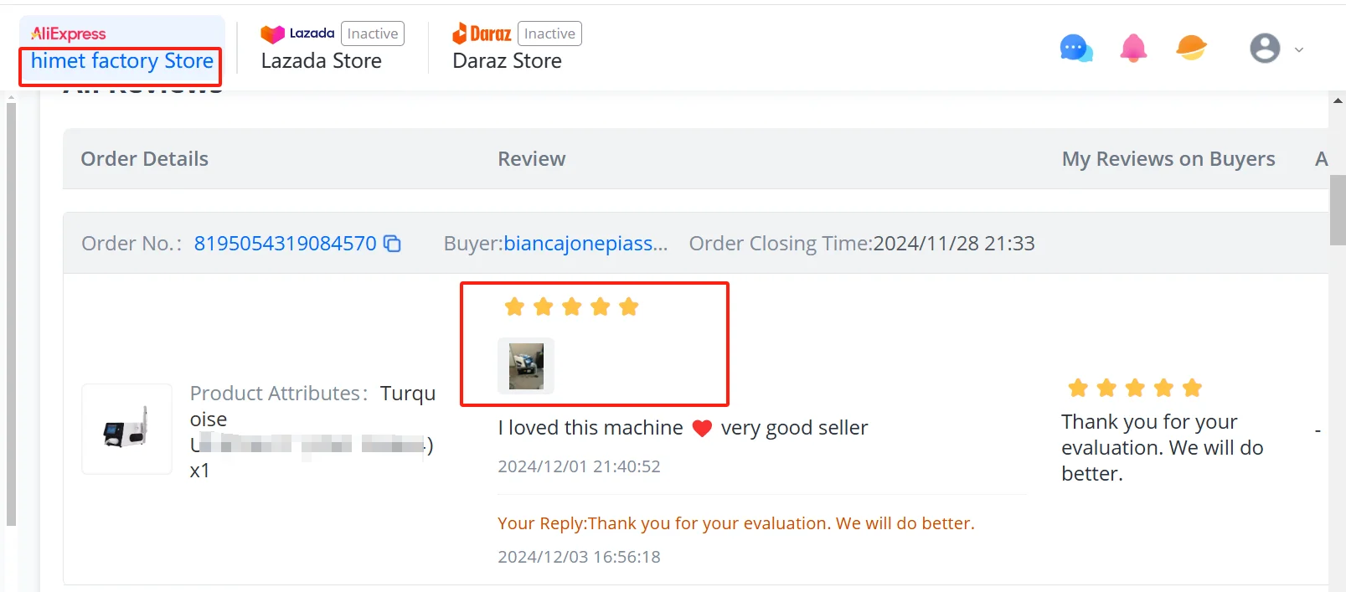Click the Lazada logo
The height and width of the screenshot is (592, 1346).
297,33
